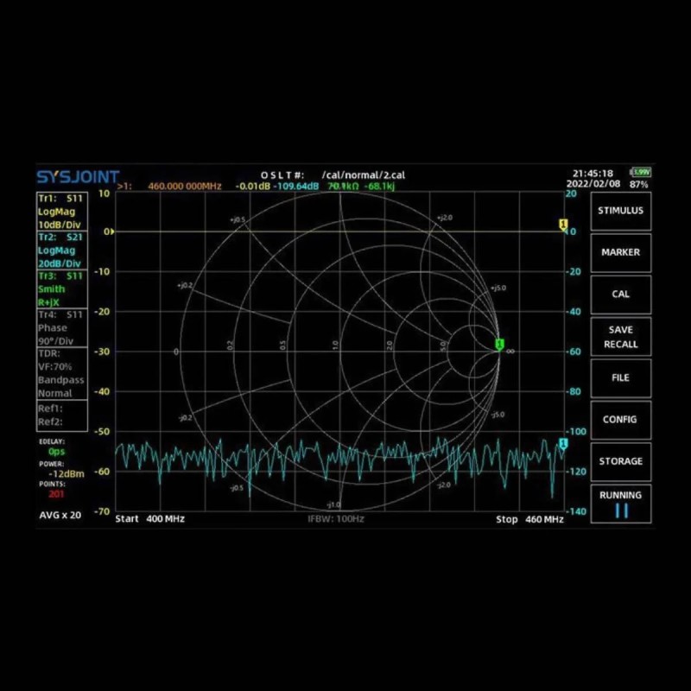Tap the CAL button
This screenshot has width=691, height=691.
click(x=620, y=295)
